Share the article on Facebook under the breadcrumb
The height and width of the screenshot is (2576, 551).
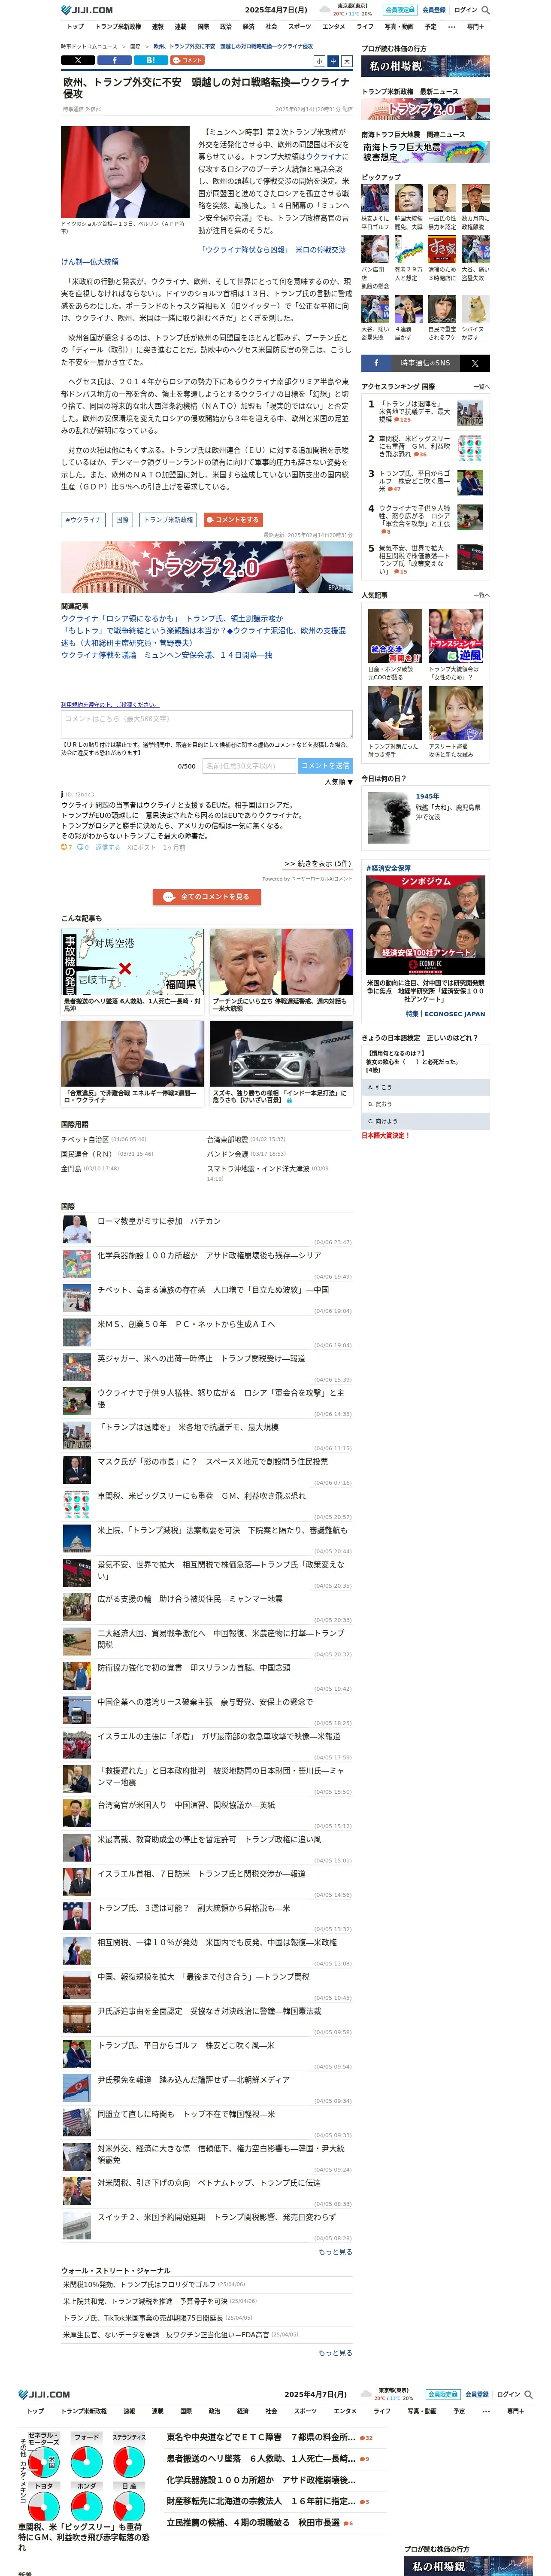coord(114,60)
